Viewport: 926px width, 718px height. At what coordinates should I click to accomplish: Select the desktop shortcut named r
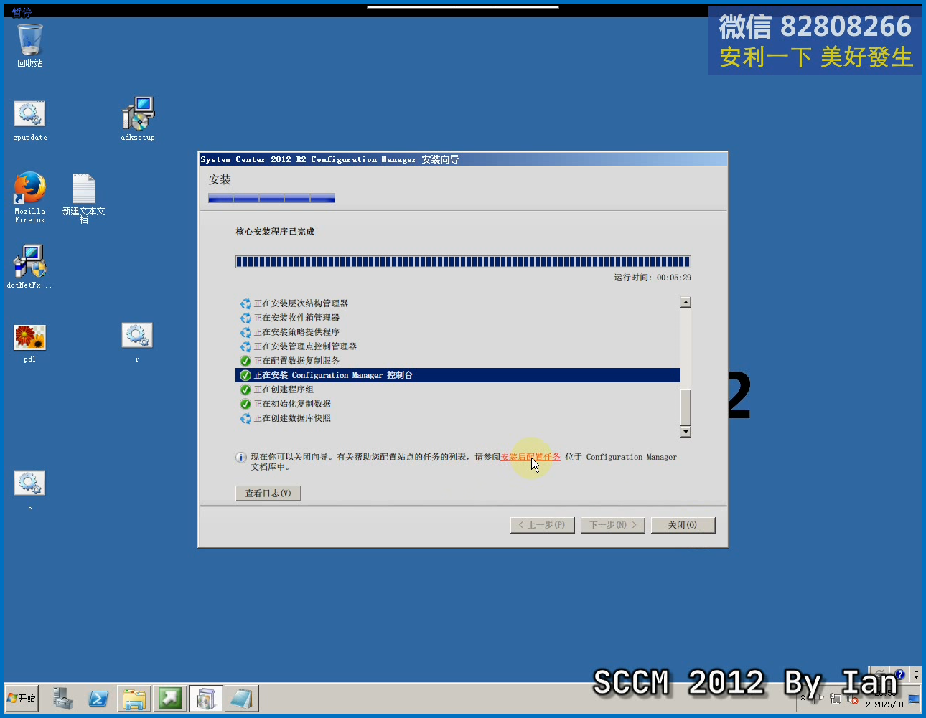tap(137, 341)
